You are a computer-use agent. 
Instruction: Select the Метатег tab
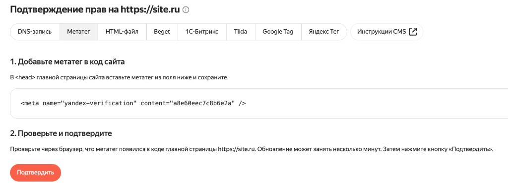point(79,32)
